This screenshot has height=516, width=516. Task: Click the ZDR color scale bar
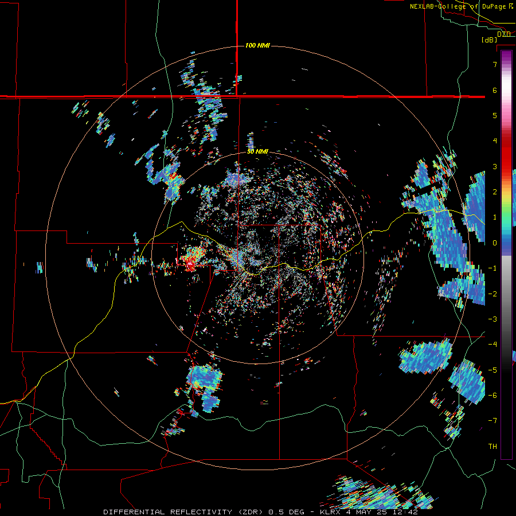click(x=506, y=255)
